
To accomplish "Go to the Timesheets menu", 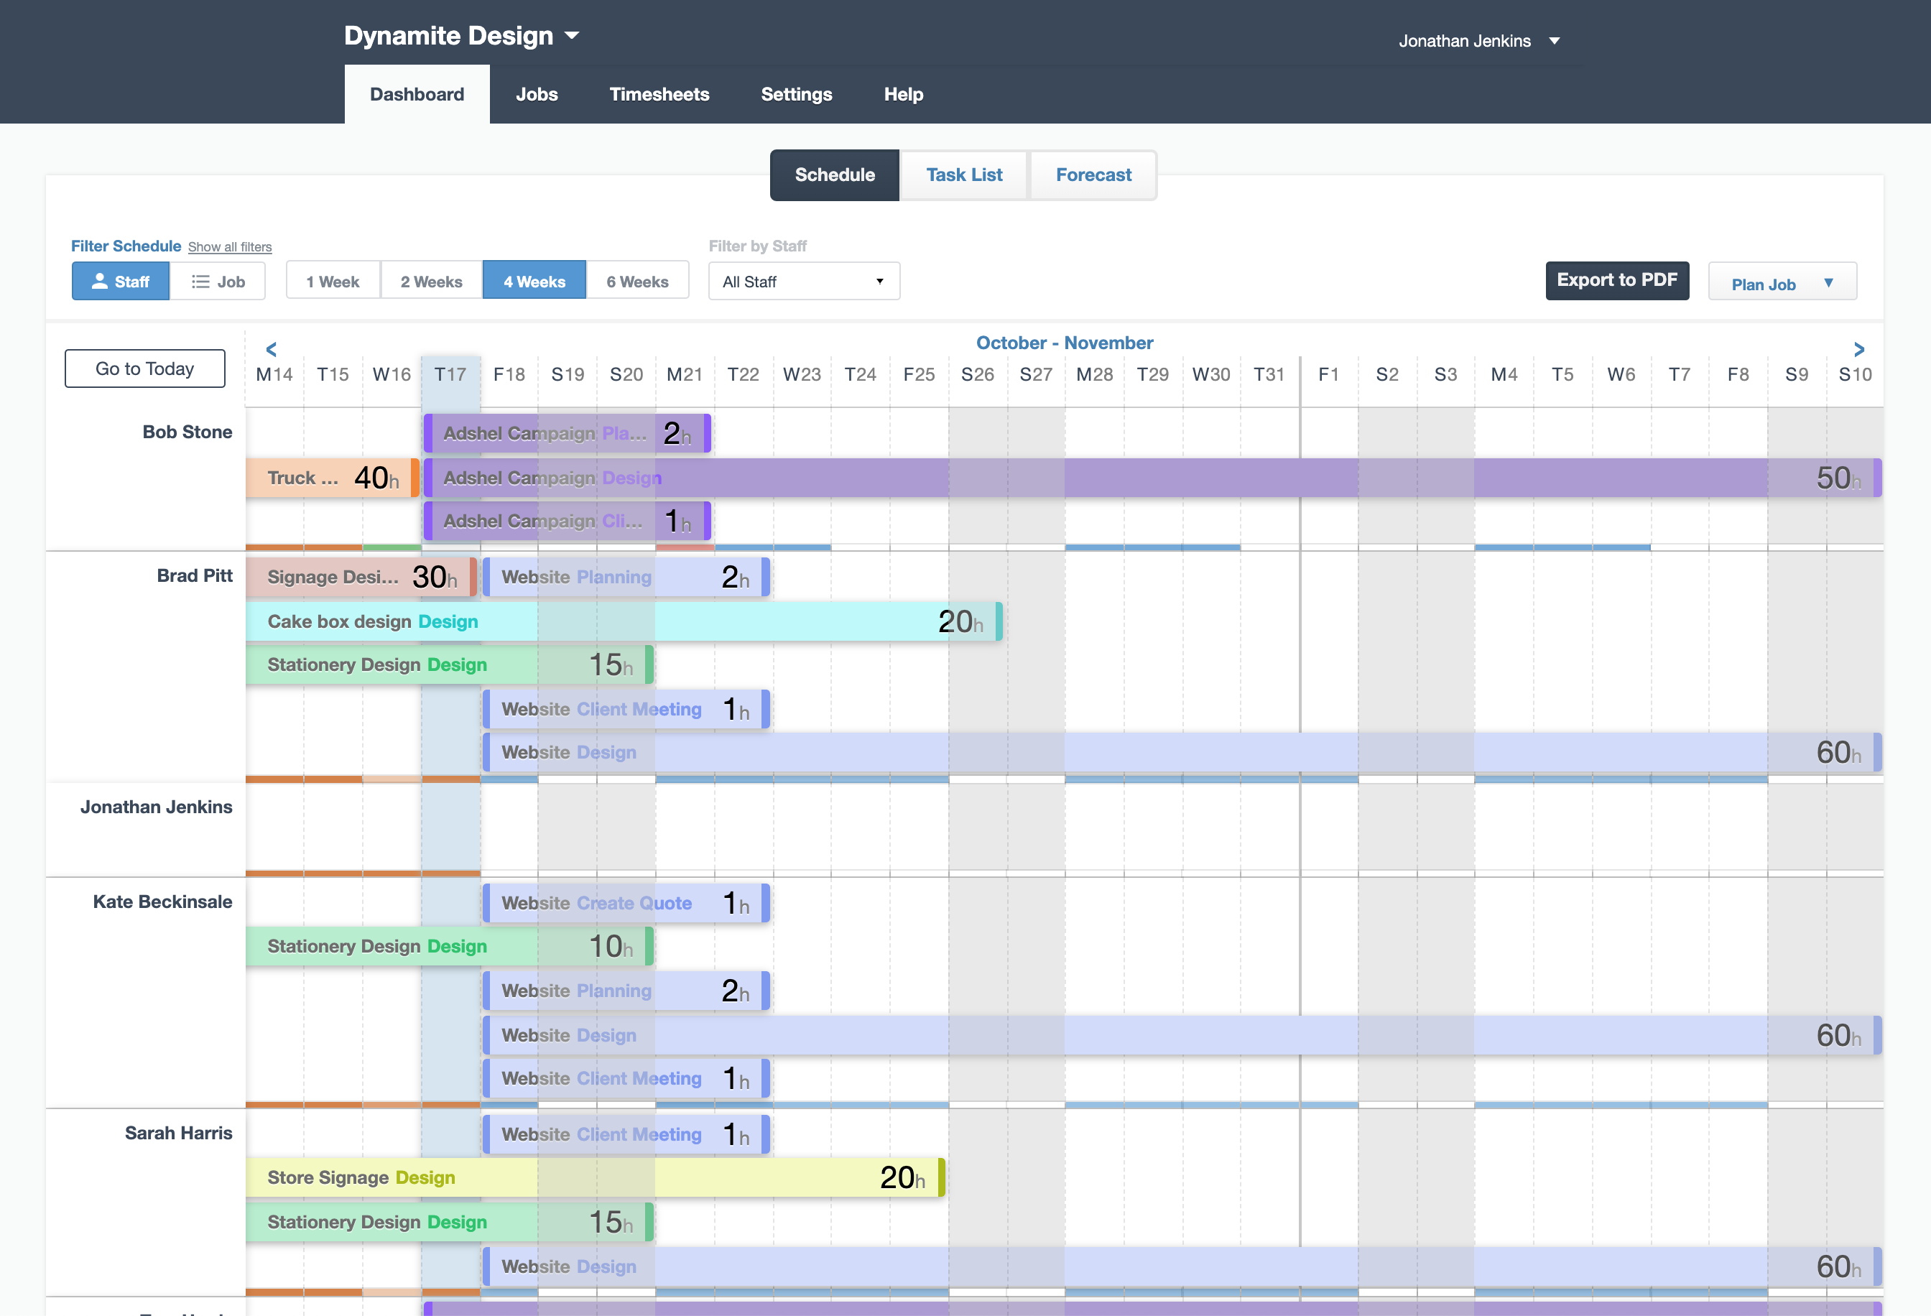I will tap(659, 95).
